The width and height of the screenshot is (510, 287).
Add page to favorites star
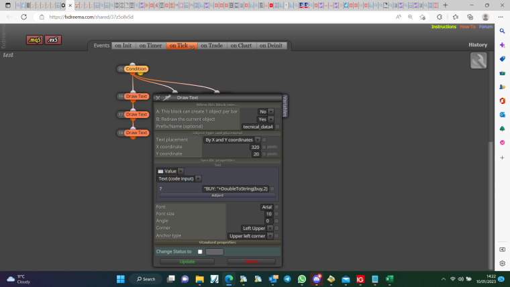[422, 17]
